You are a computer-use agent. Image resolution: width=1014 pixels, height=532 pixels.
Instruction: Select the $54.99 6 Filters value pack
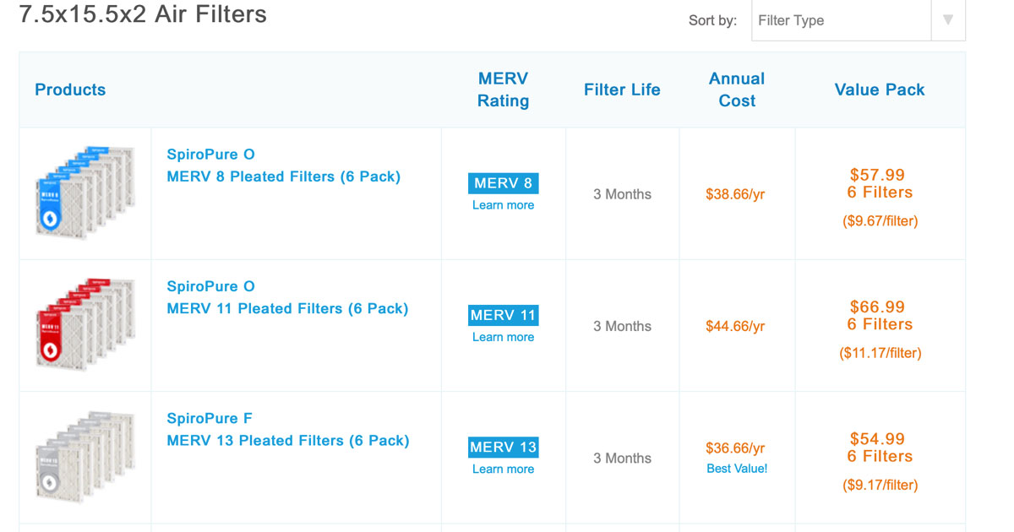pyautogui.click(x=880, y=447)
